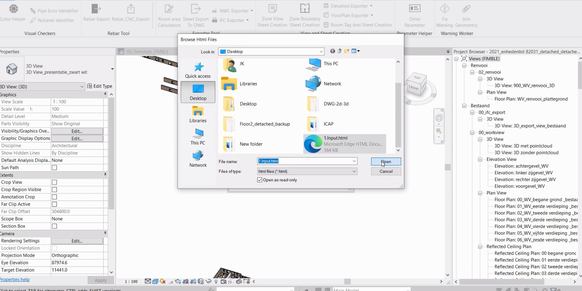Collapse the Elevation View node
The height and width of the screenshot is (291, 582).
point(480,159)
